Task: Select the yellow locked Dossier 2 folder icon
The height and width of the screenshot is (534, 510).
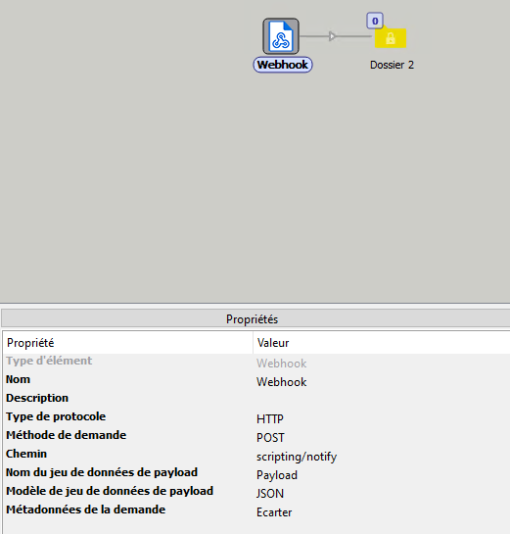Action: pyautogui.click(x=391, y=38)
